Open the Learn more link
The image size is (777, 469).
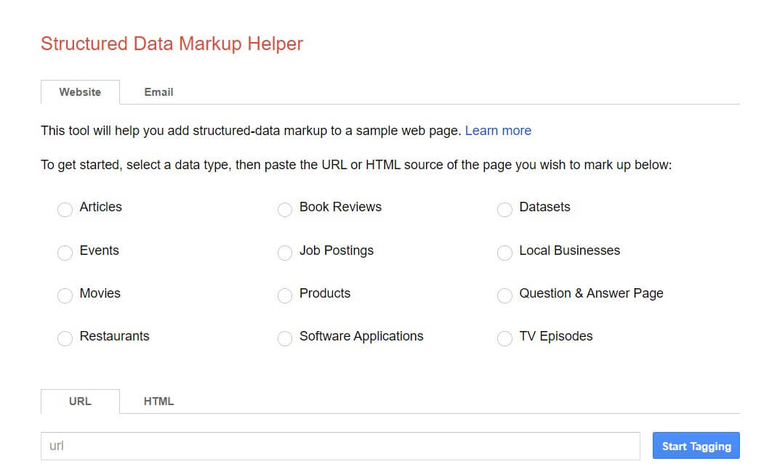[498, 131]
